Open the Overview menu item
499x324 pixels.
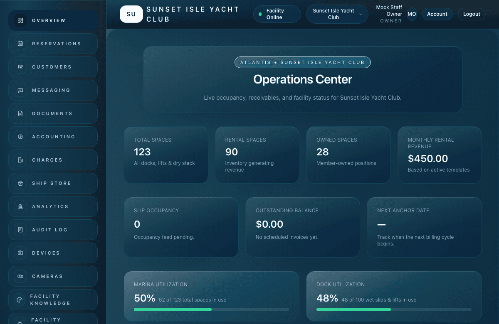pyautogui.click(x=53, y=20)
